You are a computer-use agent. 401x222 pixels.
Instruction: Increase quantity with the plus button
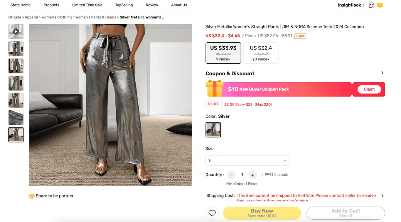click(253, 175)
